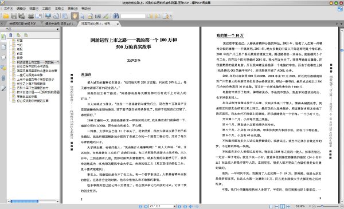The width and height of the screenshot is (344, 209).
Task: Click the monitor-shaped toolbar icon
Action: [48, 16]
